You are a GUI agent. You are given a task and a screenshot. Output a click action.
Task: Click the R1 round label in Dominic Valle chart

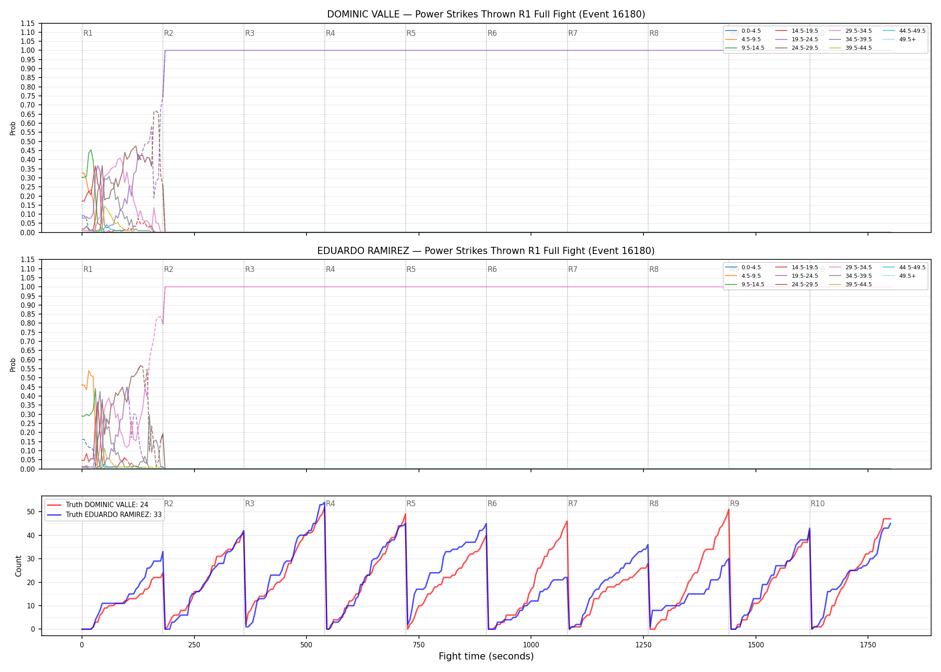pos(88,33)
